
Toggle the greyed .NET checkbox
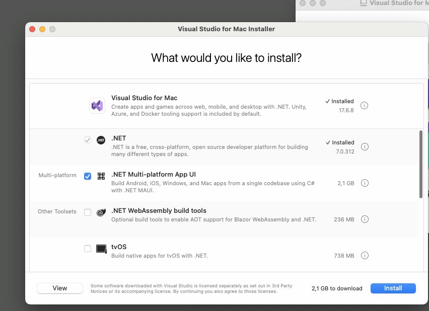(88, 140)
